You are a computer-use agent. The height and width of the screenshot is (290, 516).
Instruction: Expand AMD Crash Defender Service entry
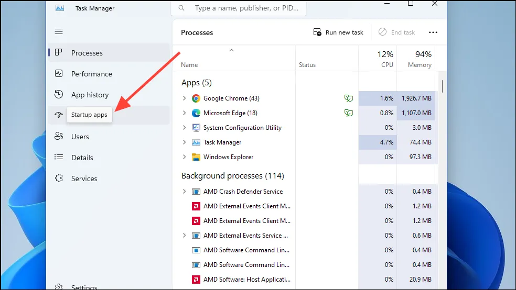pos(184,192)
